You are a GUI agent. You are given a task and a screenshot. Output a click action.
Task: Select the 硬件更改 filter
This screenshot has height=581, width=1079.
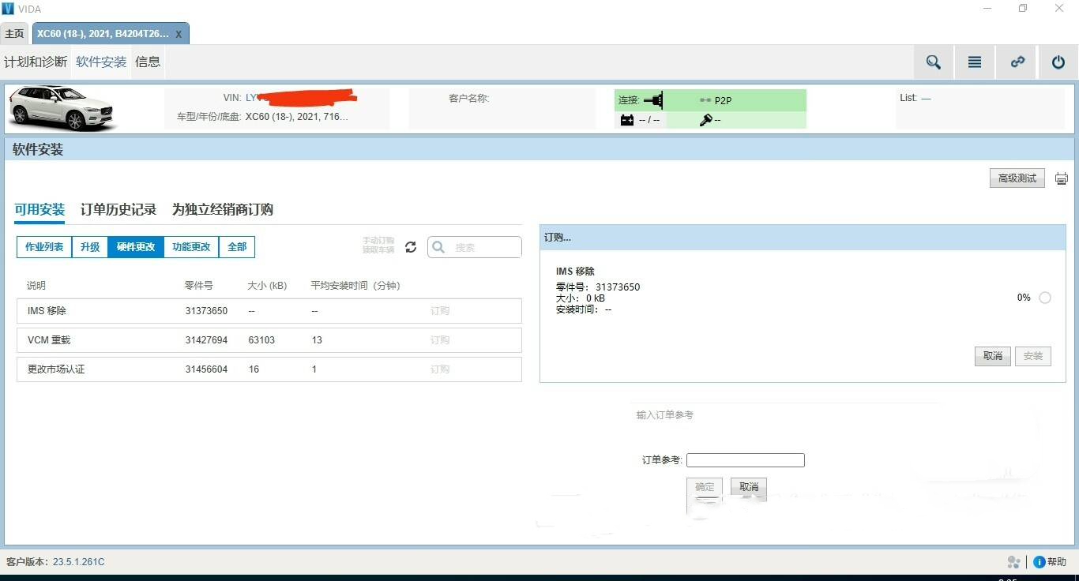click(x=136, y=247)
